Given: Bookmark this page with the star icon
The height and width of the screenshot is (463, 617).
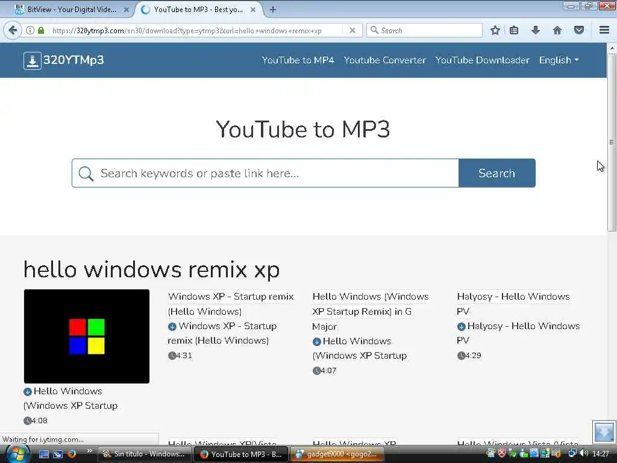Looking at the screenshot, I should coord(495,30).
